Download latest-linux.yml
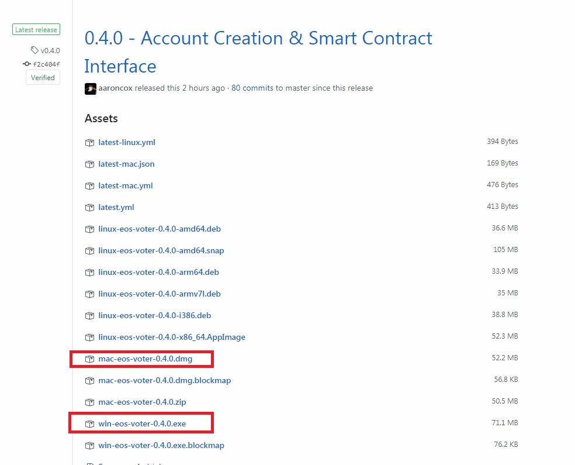 click(x=127, y=142)
